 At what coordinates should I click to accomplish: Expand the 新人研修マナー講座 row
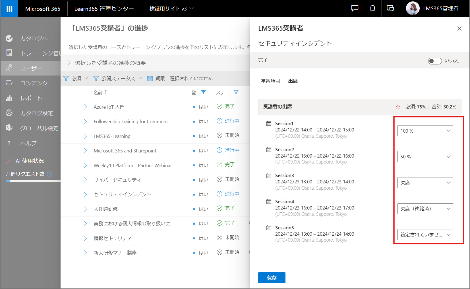pos(85,253)
